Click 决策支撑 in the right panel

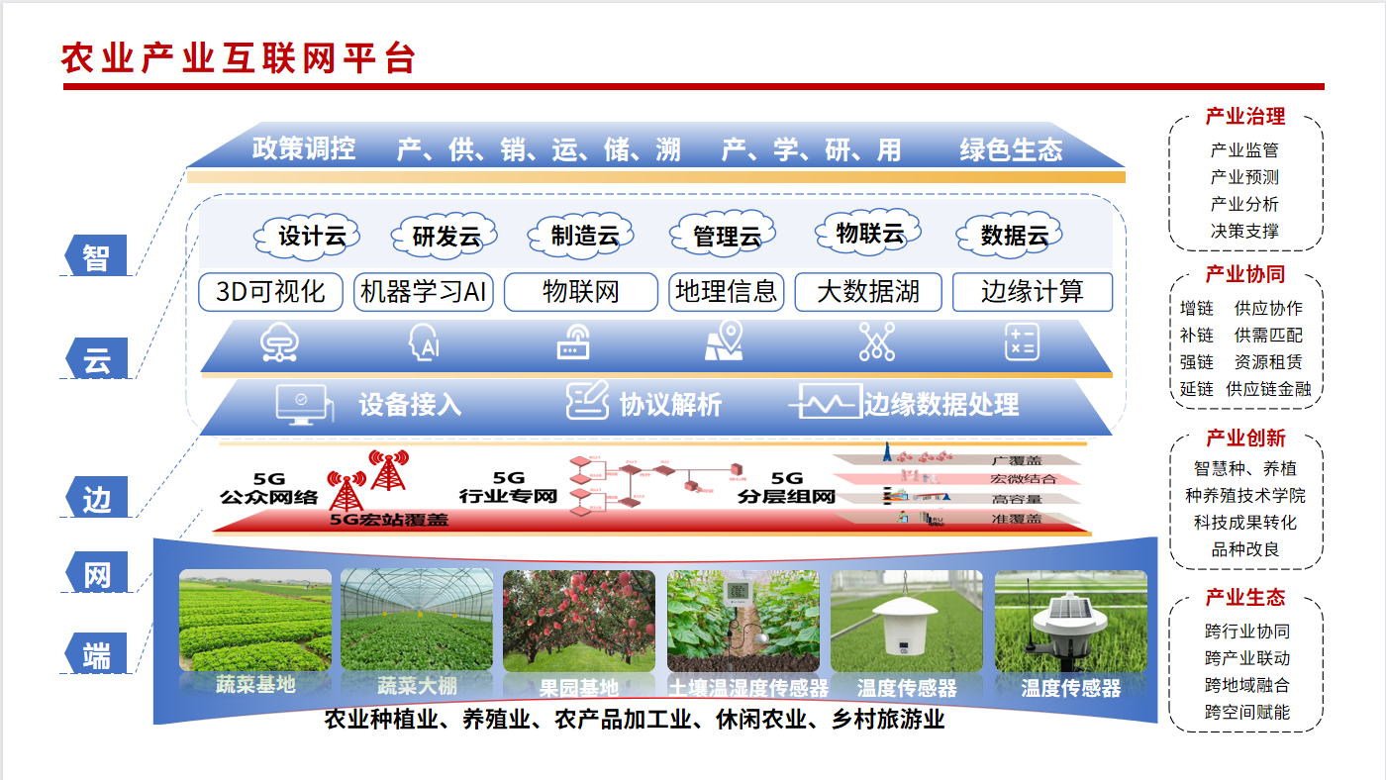1244,231
